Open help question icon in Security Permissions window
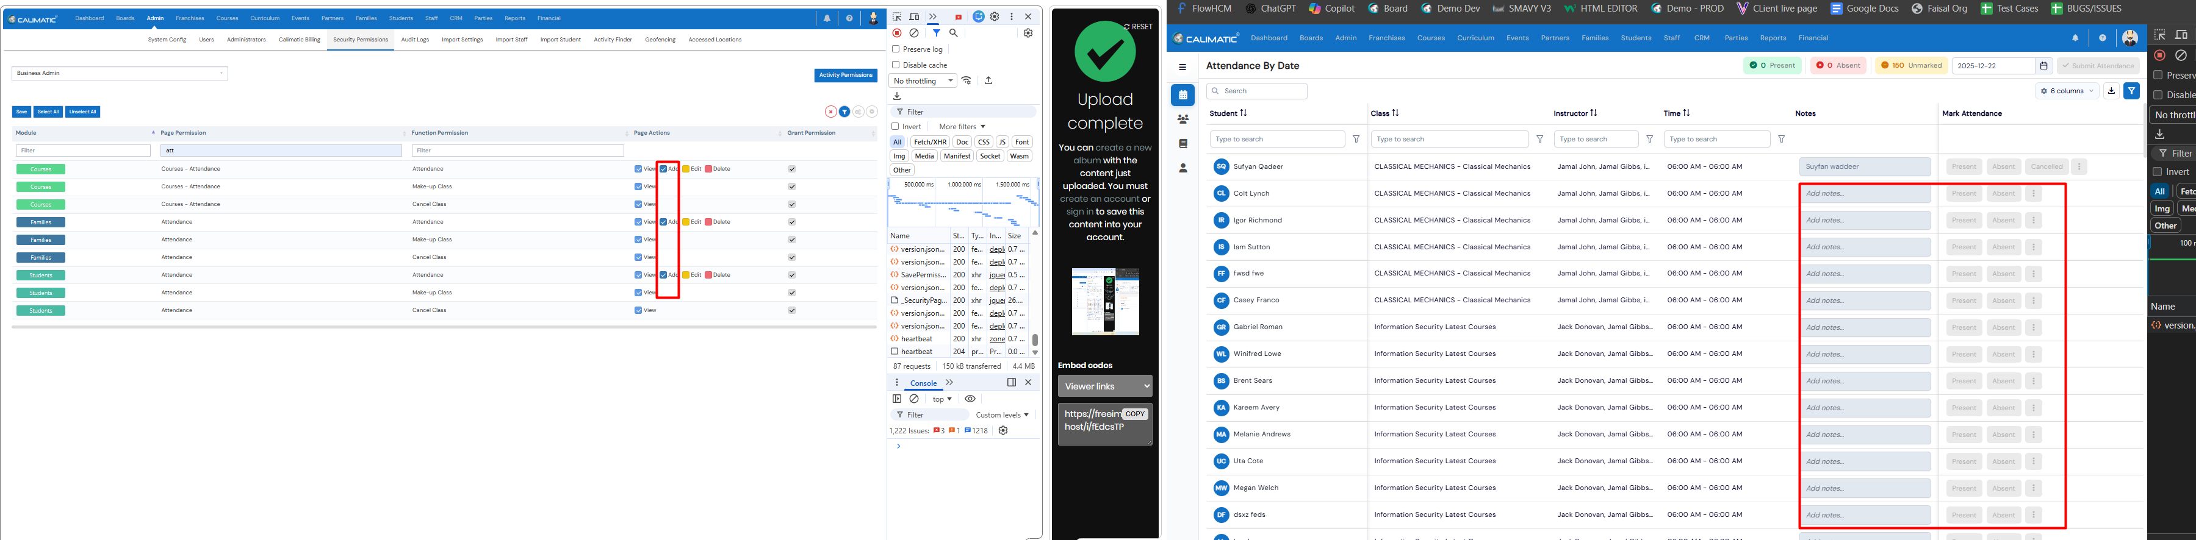Image resolution: width=2196 pixels, height=540 pixels. (x=849, y=18)
